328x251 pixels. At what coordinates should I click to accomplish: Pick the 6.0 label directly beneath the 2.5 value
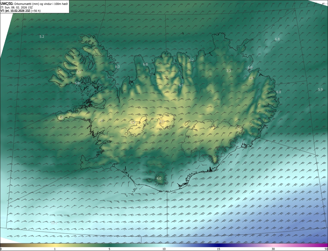(77, 83)
